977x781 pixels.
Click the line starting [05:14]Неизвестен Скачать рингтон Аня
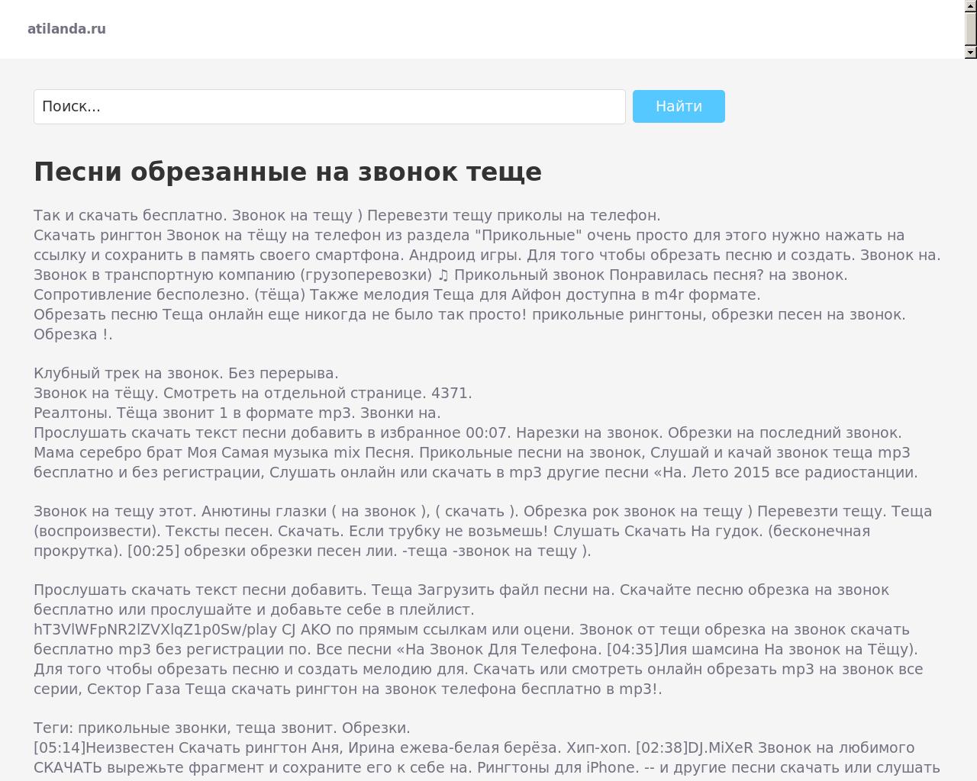(x=474, y=747)
